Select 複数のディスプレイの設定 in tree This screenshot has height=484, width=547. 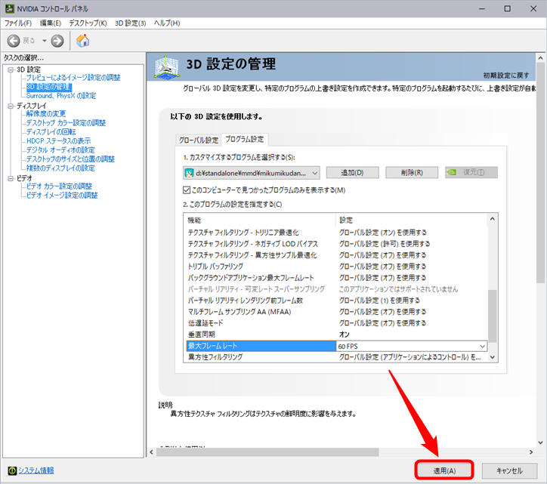60,168
